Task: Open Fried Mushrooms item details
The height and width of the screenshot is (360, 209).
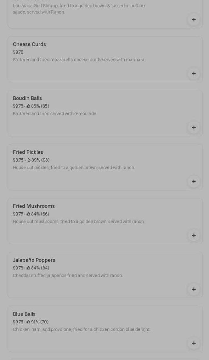Action: (34, 206)
